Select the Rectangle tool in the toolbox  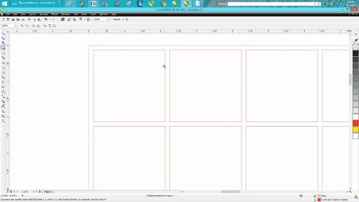coord(3,62)
